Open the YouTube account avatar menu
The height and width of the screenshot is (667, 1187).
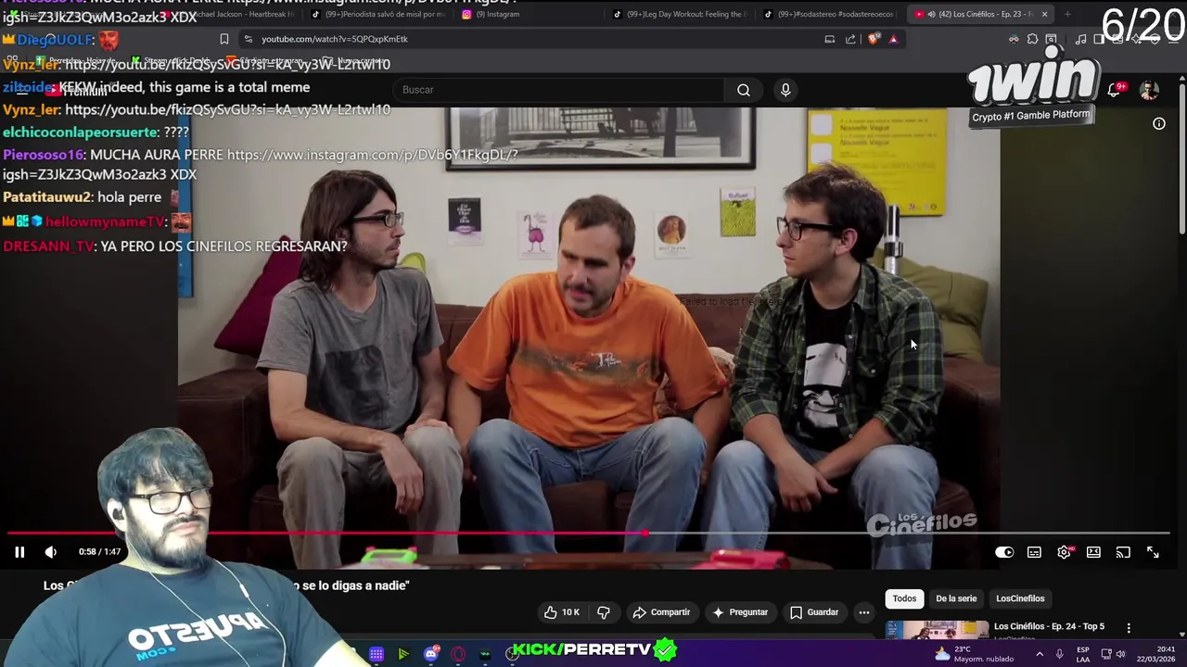1149,90
